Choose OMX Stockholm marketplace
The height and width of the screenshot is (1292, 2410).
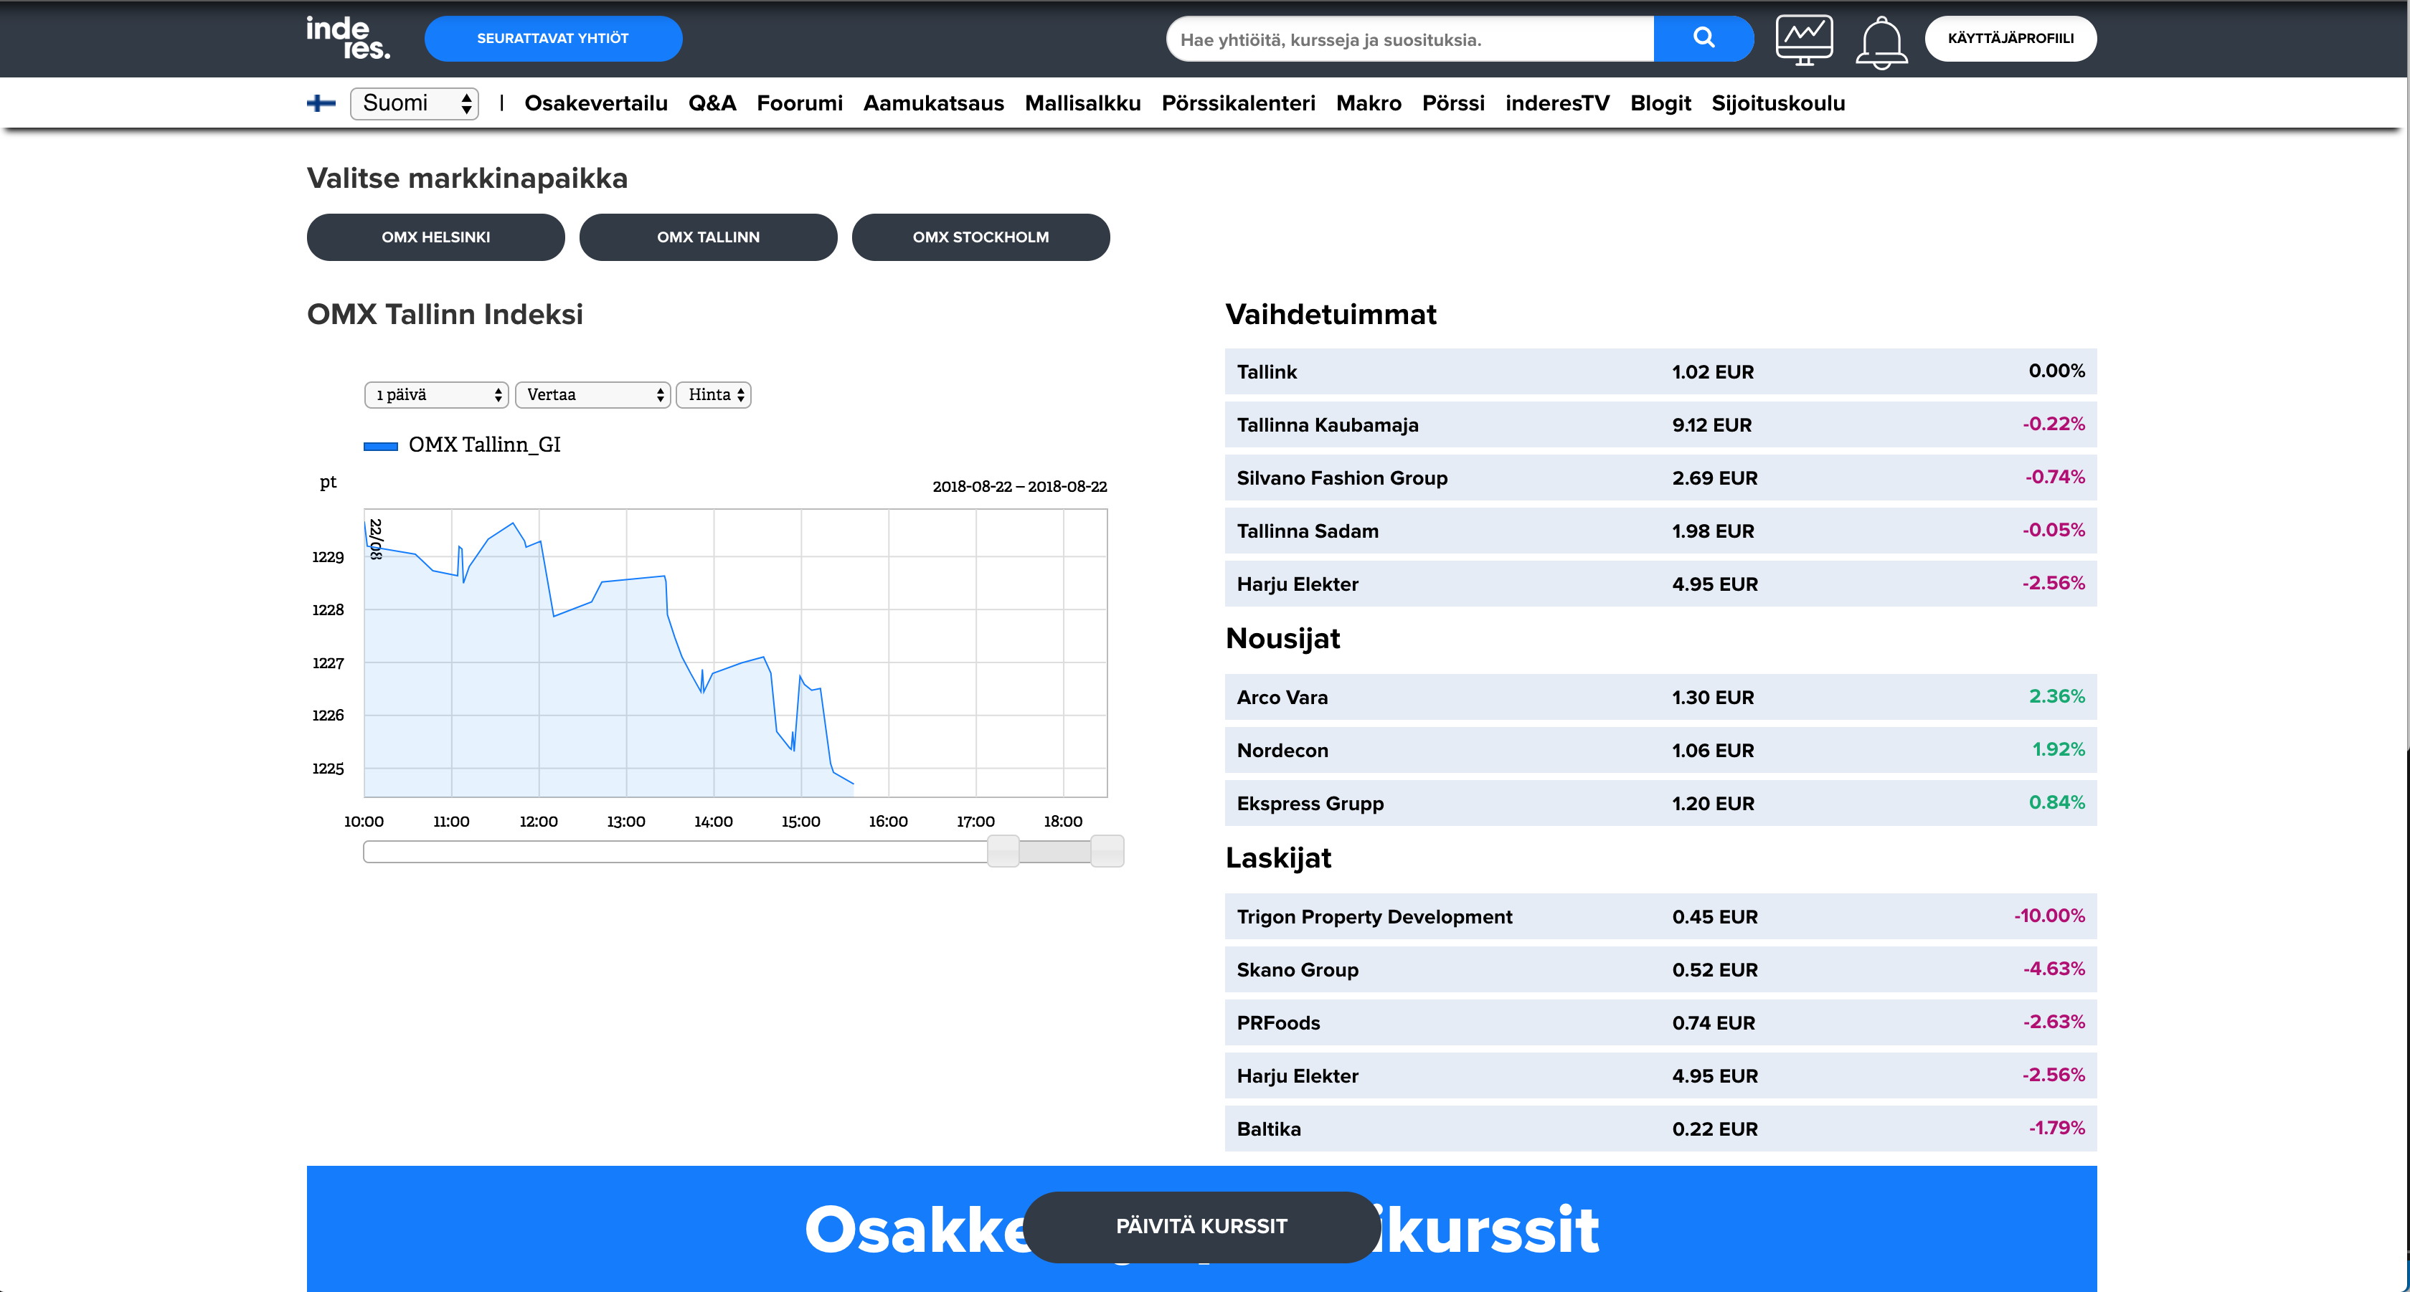[x=980, y=237]
